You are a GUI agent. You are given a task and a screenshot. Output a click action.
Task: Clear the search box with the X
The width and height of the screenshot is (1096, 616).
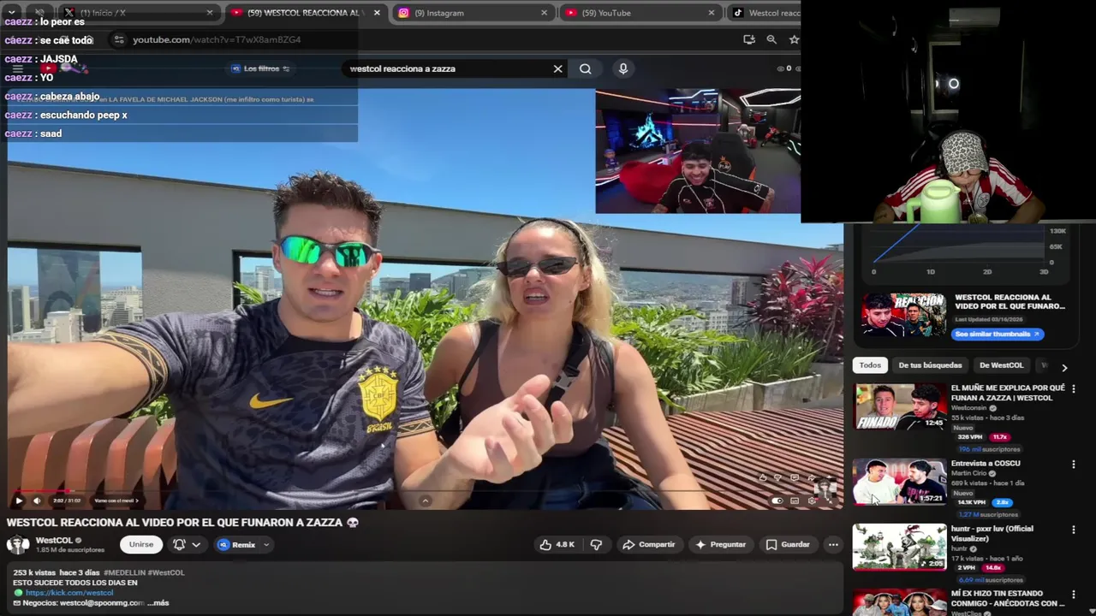tap(557, 68)
